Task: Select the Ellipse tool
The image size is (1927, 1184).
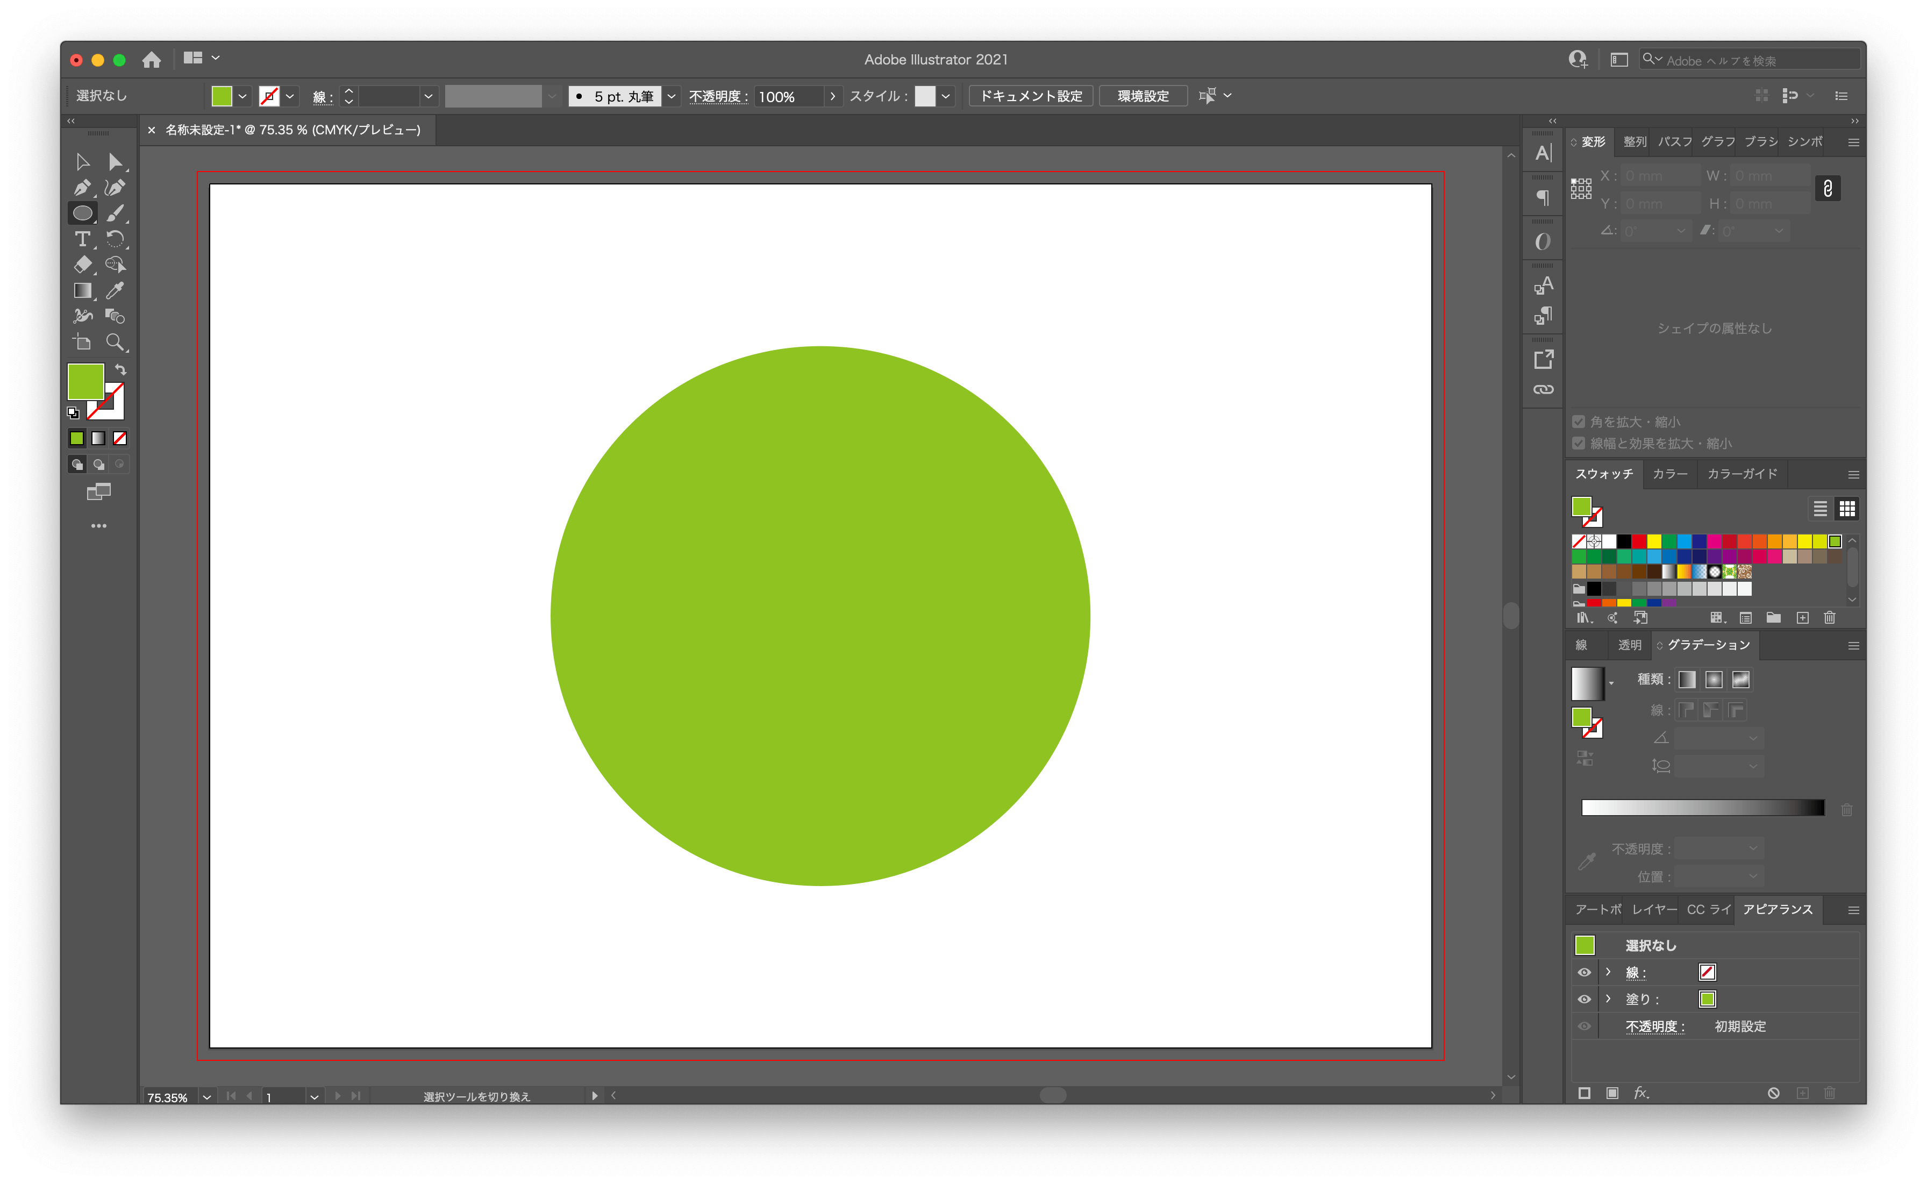Action: [82, 213]
